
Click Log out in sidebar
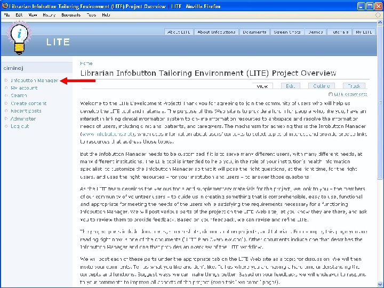pyautogui.click(x=20, y=126)
